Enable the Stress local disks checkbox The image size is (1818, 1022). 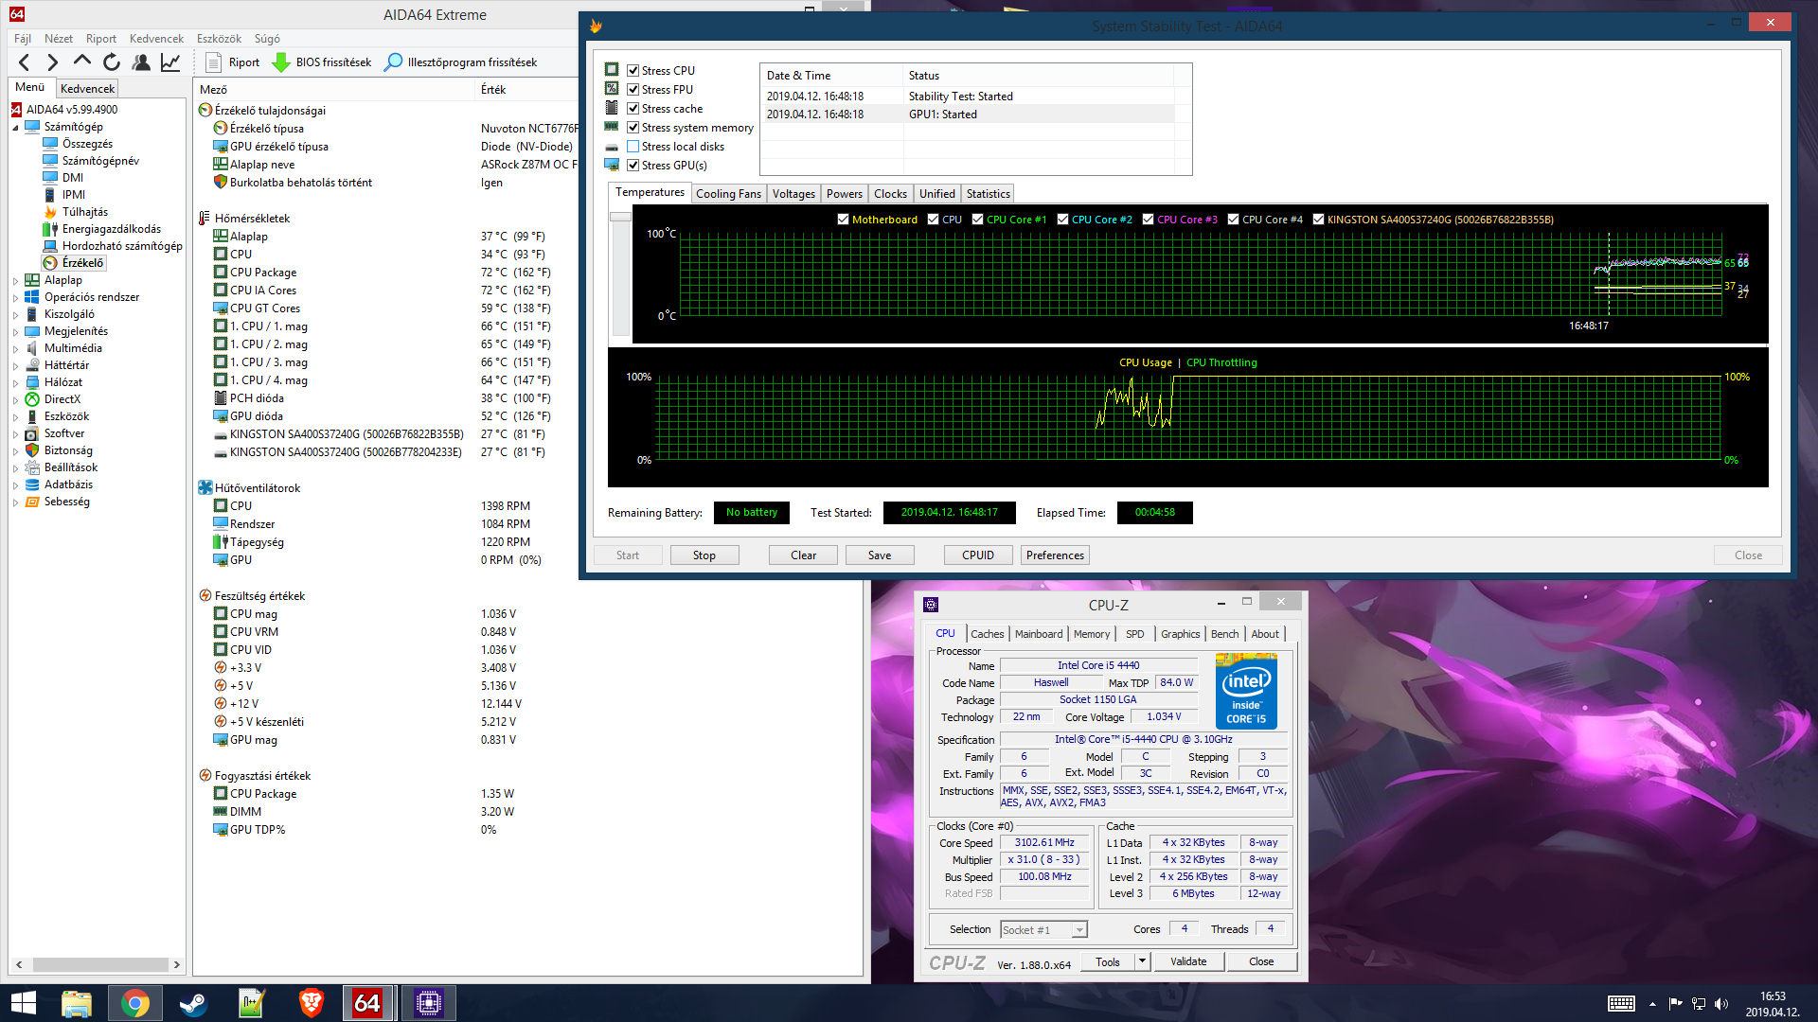point(633,147)
